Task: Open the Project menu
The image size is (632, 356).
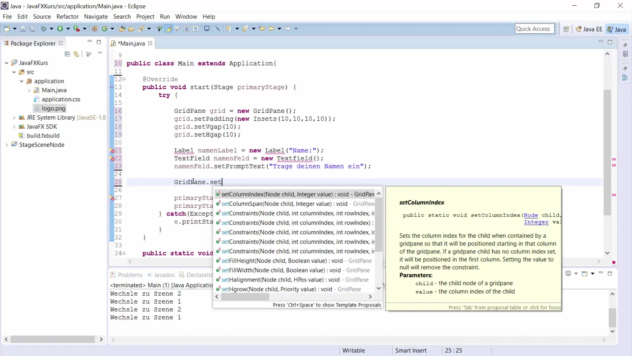Action: click(x=145, y=16)
